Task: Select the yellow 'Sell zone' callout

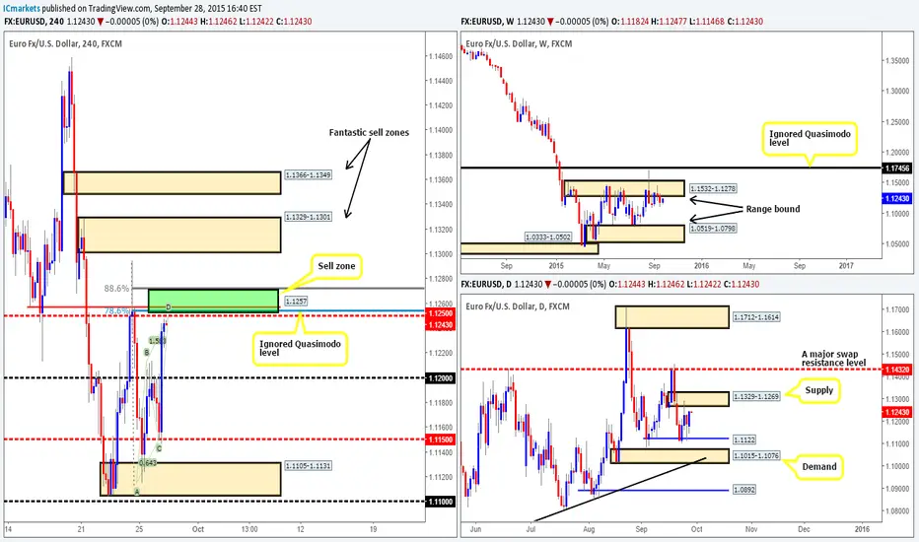Action: [336, 266]
